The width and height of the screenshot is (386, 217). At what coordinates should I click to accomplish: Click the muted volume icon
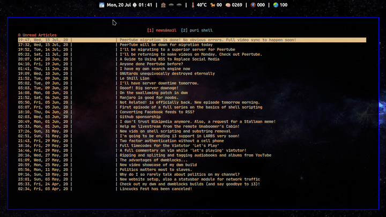(253, 5)
